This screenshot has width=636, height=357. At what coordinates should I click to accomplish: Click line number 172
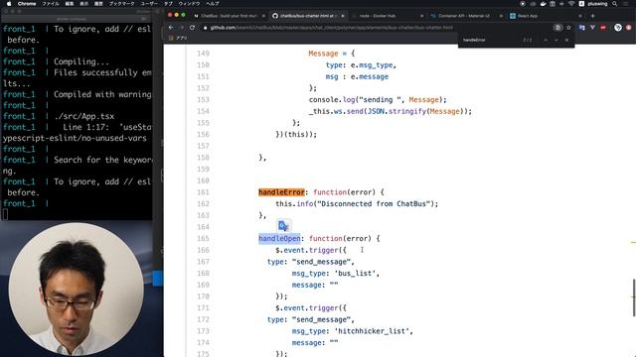tap(203, 319)
